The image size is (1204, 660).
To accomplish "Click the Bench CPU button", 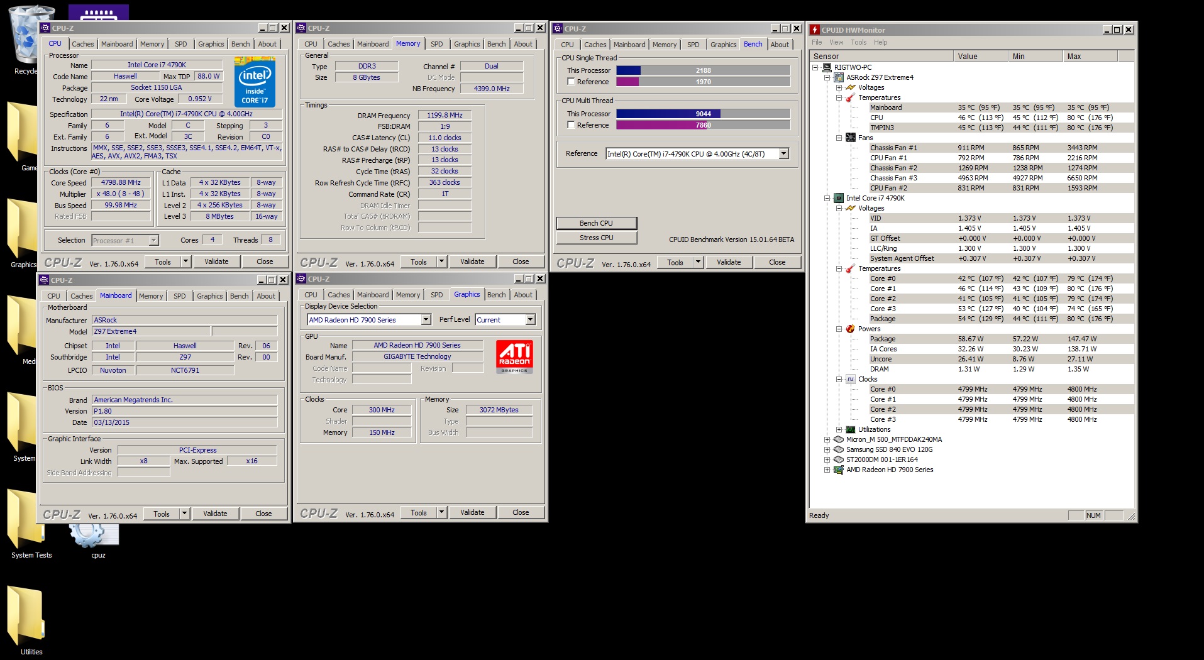I will pos(596,223).
